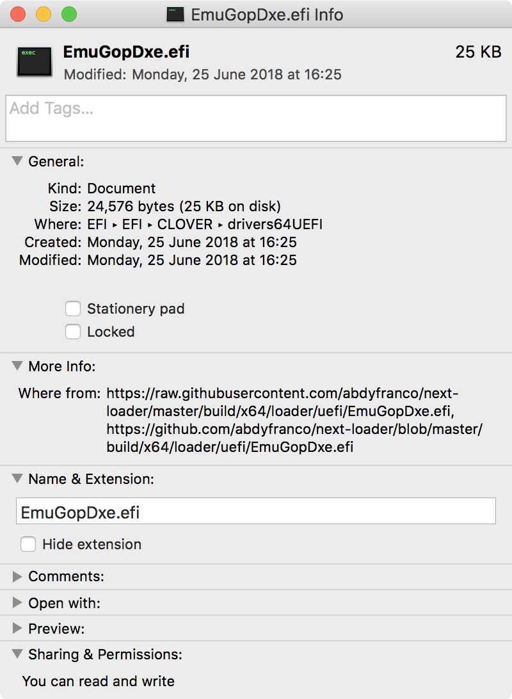Click the bold EmuGopDxe.efi filename heading
The width and height of the screenshot is (512, 699).
pos(126,52)
